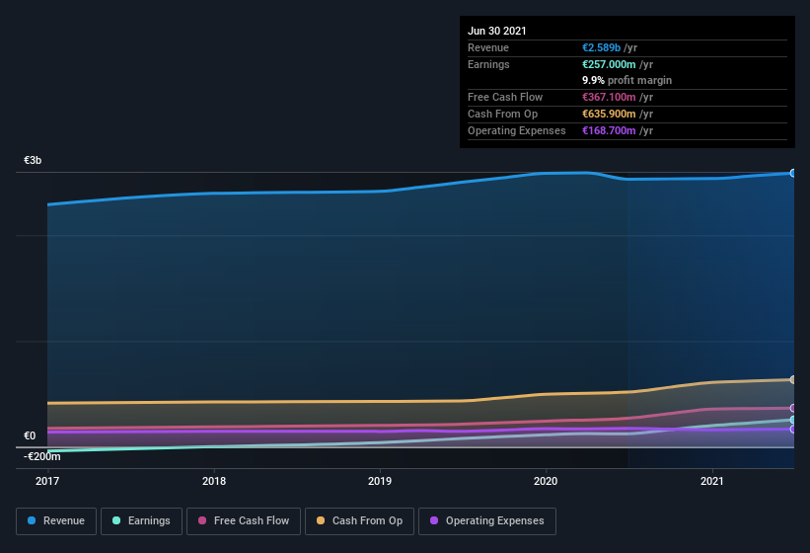Click the 2021 x-axis label

(x=712, y=481)
